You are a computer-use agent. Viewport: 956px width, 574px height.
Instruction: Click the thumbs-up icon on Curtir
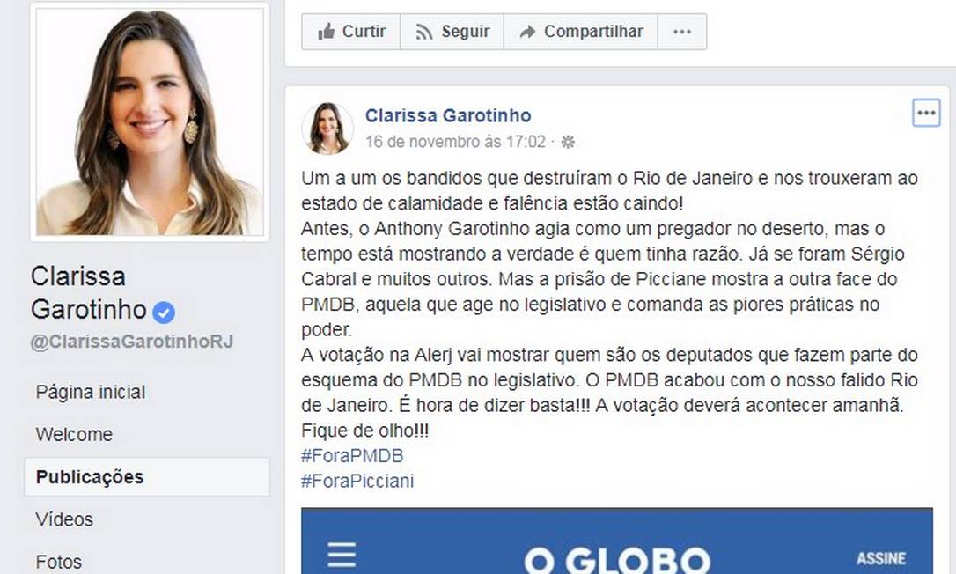click(327, 31)
